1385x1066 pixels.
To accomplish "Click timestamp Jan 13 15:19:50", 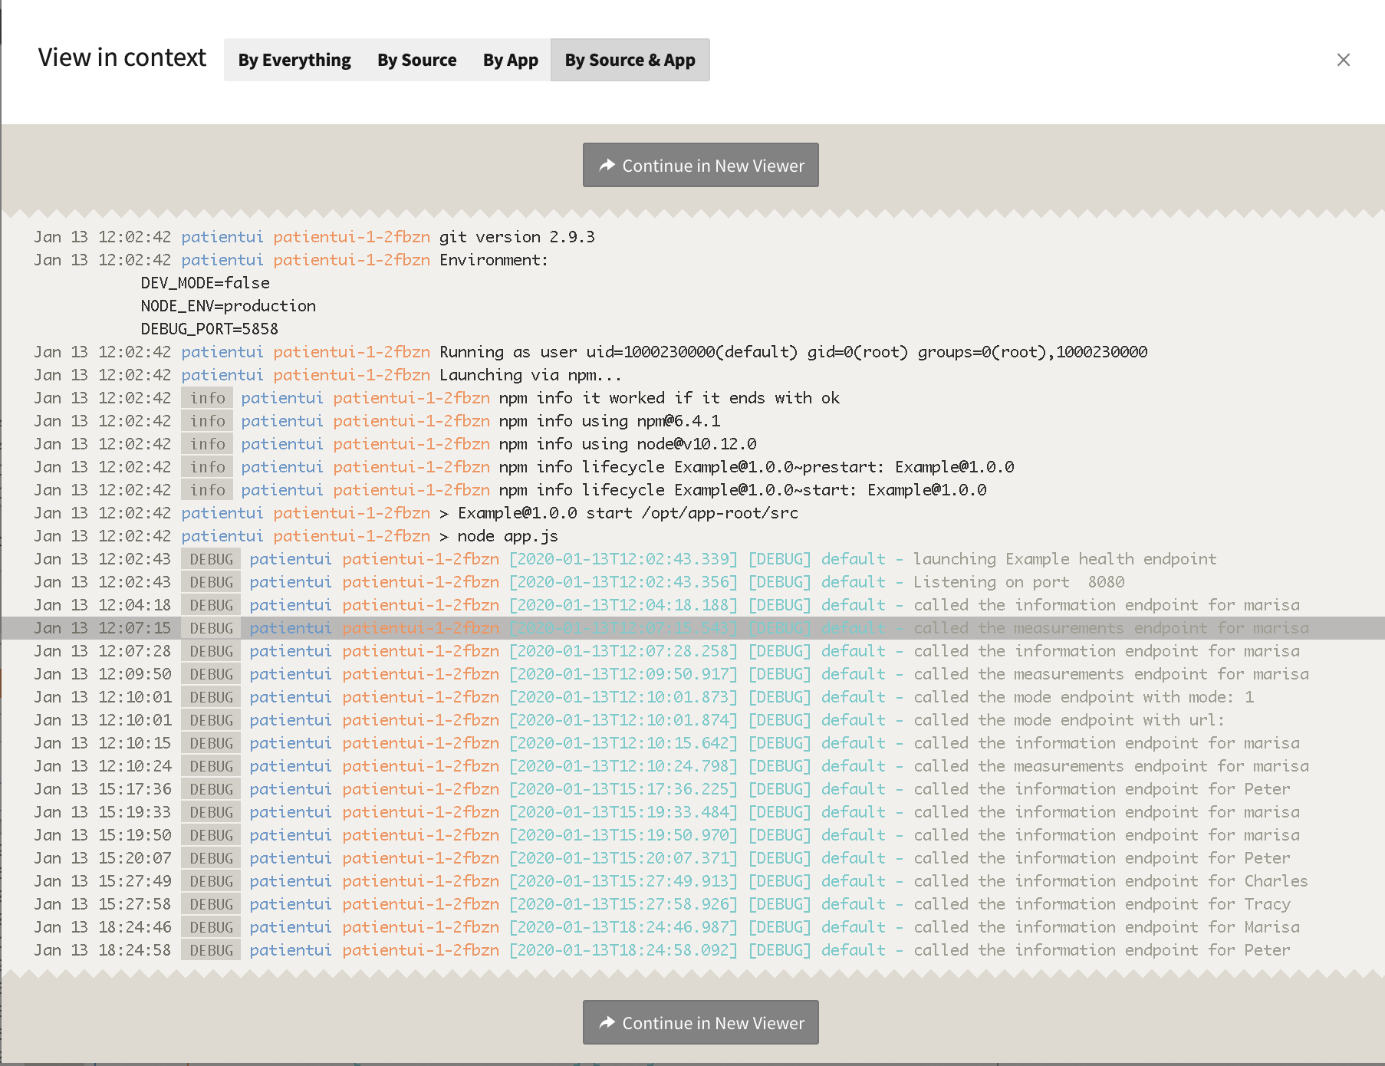I will 102,835.
